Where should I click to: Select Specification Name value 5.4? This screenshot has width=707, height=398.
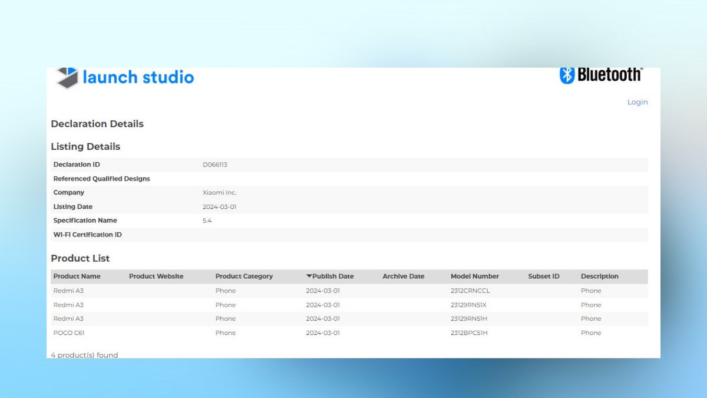click(x=207, y=221)
